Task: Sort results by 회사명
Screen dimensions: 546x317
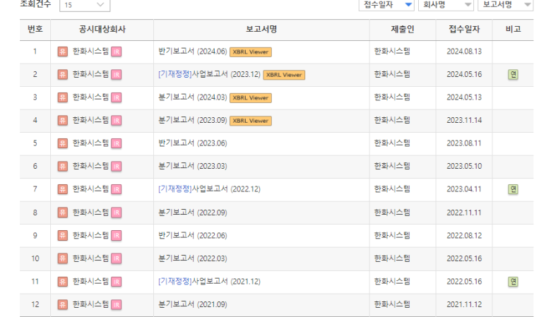Action: pyautogui.click(x=446, y=5)
